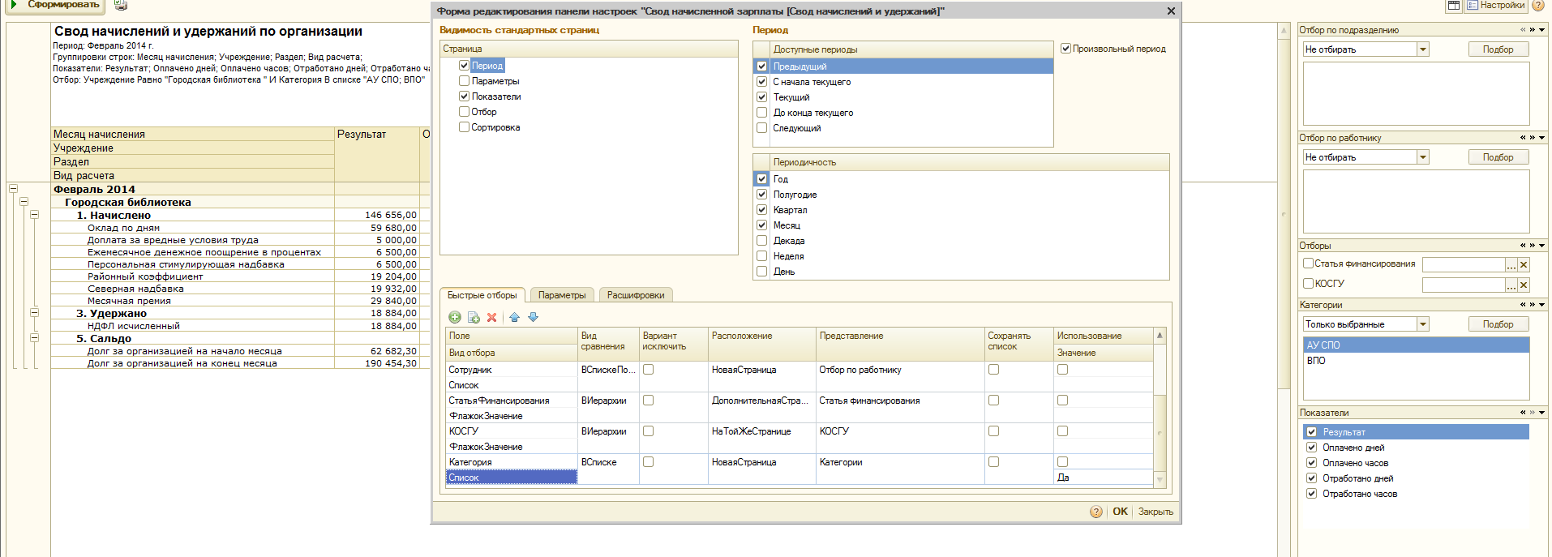Image resolution: width=1552 pixels, height=557 pixels.
Task: Open the Категории Только выбранные dropdown
Action: coord(1423,324)
